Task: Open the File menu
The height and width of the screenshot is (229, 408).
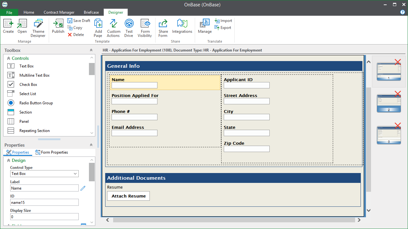Action: coord(9,12)
